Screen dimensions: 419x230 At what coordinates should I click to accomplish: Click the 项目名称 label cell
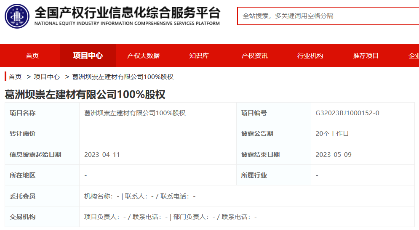point(42,113)
